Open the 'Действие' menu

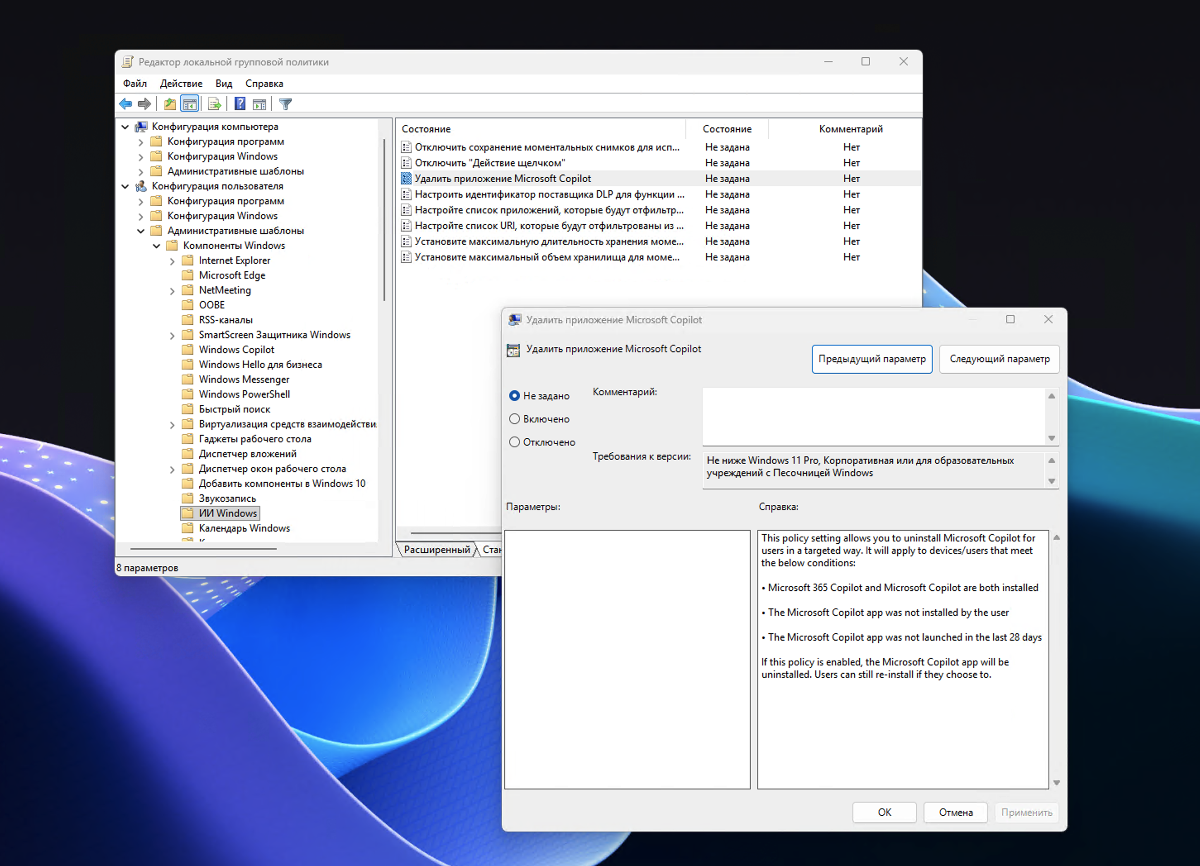click(x=181, y=83)
